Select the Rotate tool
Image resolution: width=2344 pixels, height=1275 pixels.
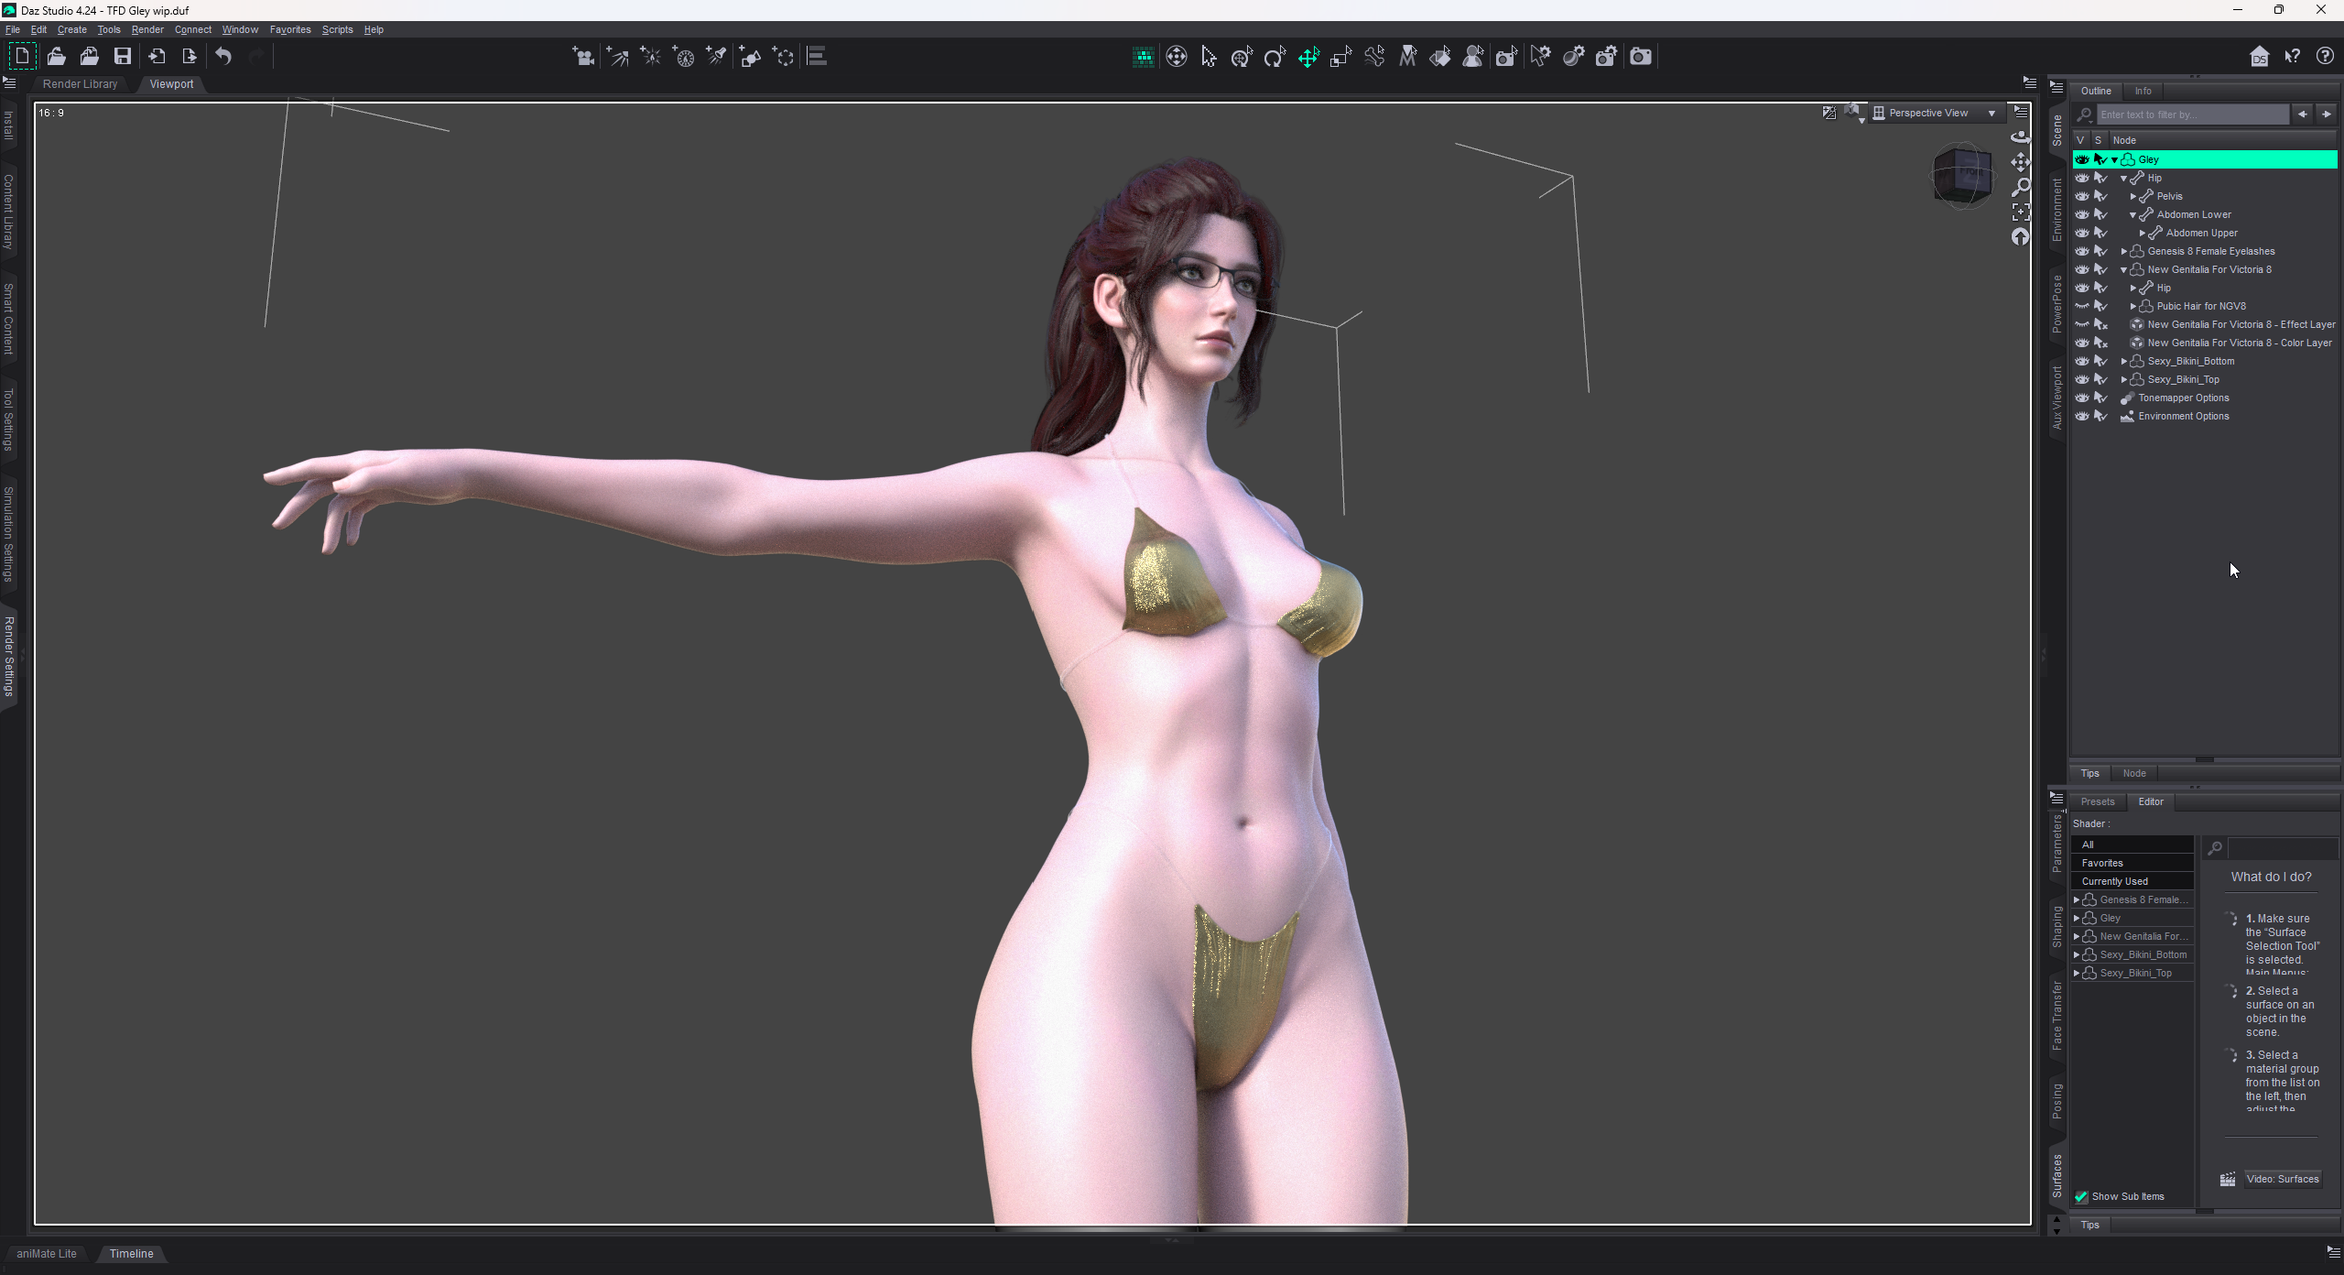(x=1275, y=57)
